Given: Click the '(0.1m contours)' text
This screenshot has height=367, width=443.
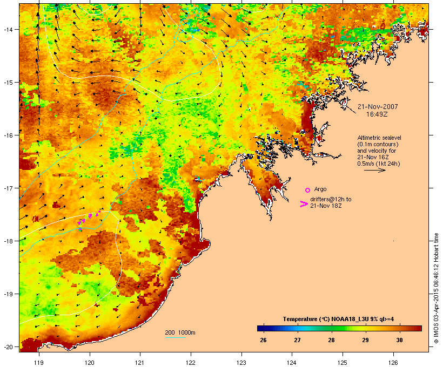Looking at the screenshot, I should (378, 144).
